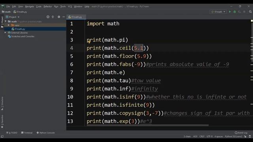Expand External Libraries node arrow
Viewport: 253px width, 142px height.
(5, 33)
